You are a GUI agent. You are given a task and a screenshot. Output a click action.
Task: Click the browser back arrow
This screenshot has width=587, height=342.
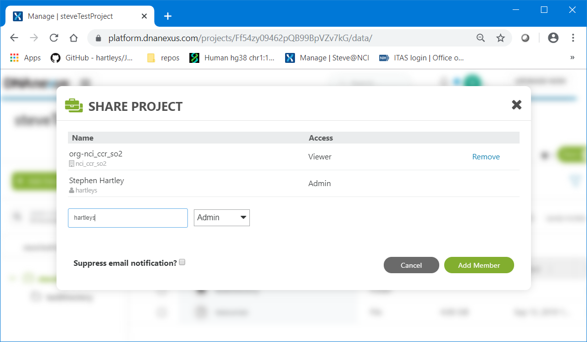click(x=14, y=38)
